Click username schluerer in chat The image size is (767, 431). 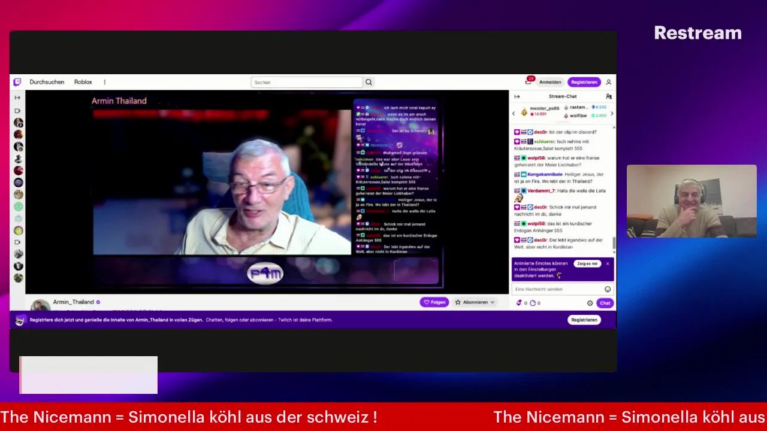click(x=545, y=142)
